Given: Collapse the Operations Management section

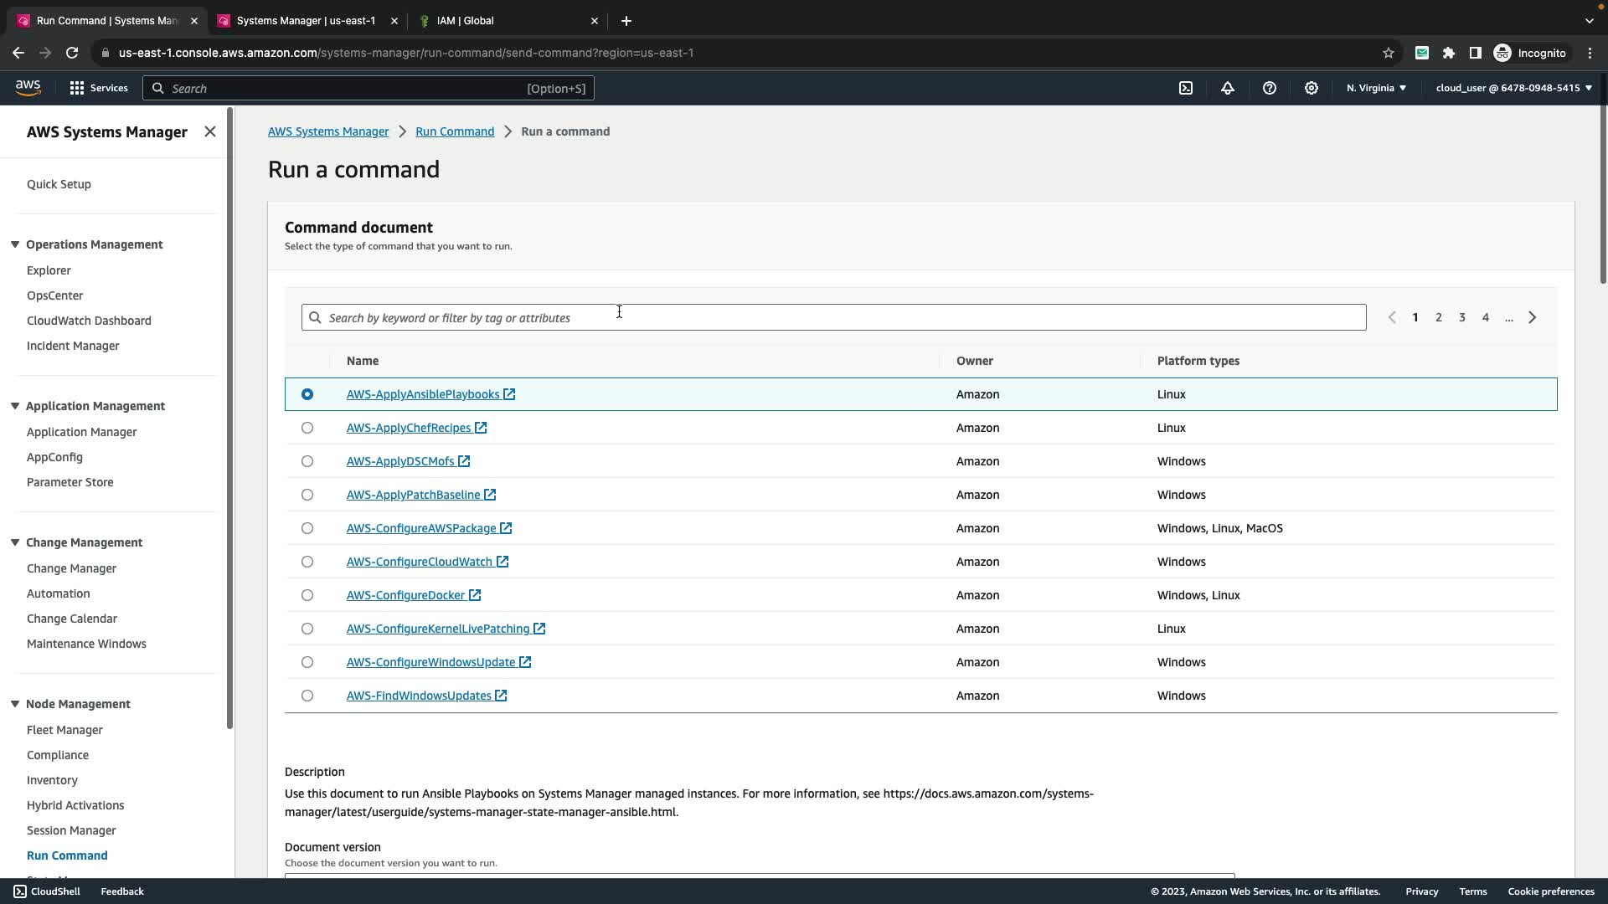Looking at the screenshot, I should tap(15, 244).
